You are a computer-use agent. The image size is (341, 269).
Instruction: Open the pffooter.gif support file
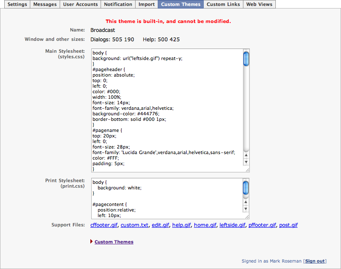coord(262,225)
